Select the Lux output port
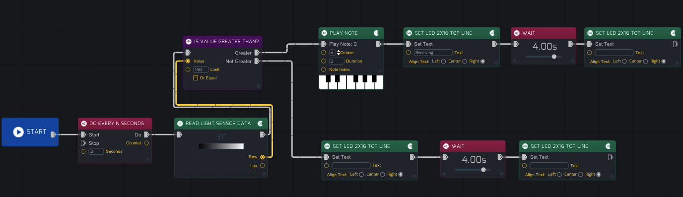The width and height of the screenshot is (683, 197). click(262, 166)
